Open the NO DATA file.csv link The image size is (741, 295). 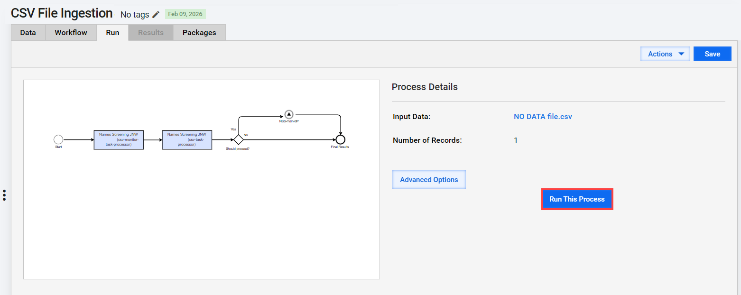pyautogui.click(x=543, y=116)
